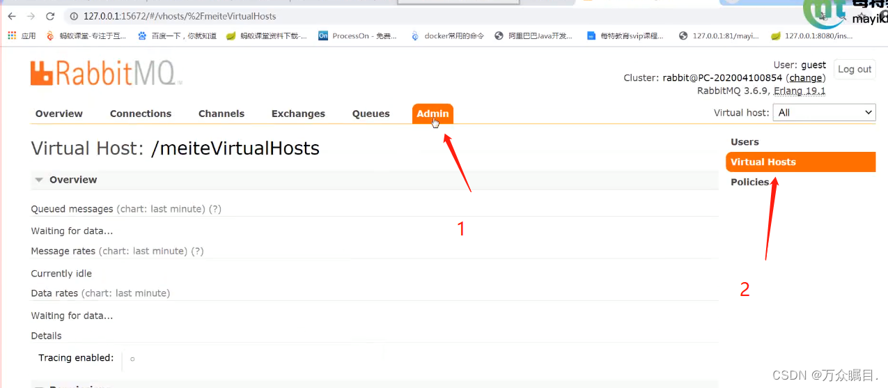Click the RabbitMQ logo
The height and width of the screenshot is (388, 888).
click(x=107, y=74)
